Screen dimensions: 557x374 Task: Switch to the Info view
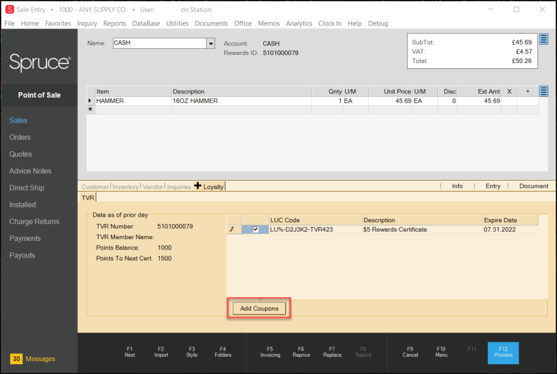pyautogui.click(x=457, y=186)
